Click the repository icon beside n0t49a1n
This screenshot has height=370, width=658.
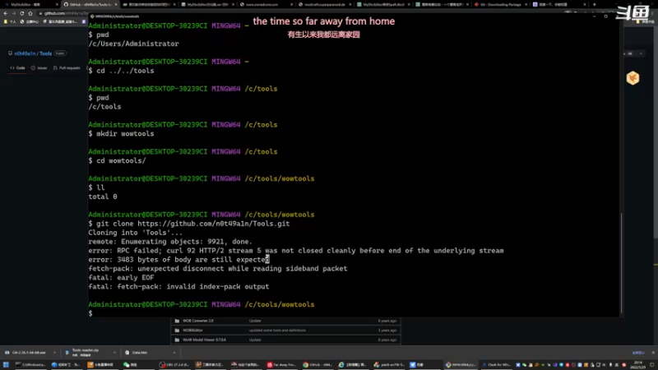pyautogui.click(x=10, y=53)
